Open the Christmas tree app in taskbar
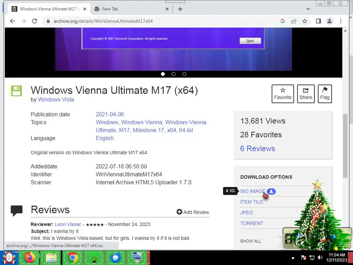This screenshot has height=265, width=353. point(94,258)
